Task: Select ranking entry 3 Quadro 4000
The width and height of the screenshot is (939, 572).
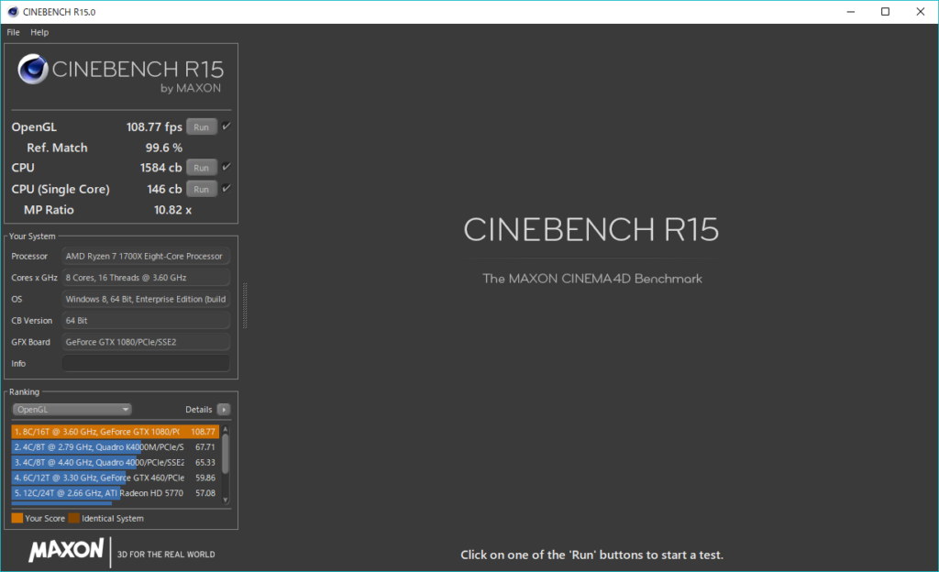Action: (115, 463)
